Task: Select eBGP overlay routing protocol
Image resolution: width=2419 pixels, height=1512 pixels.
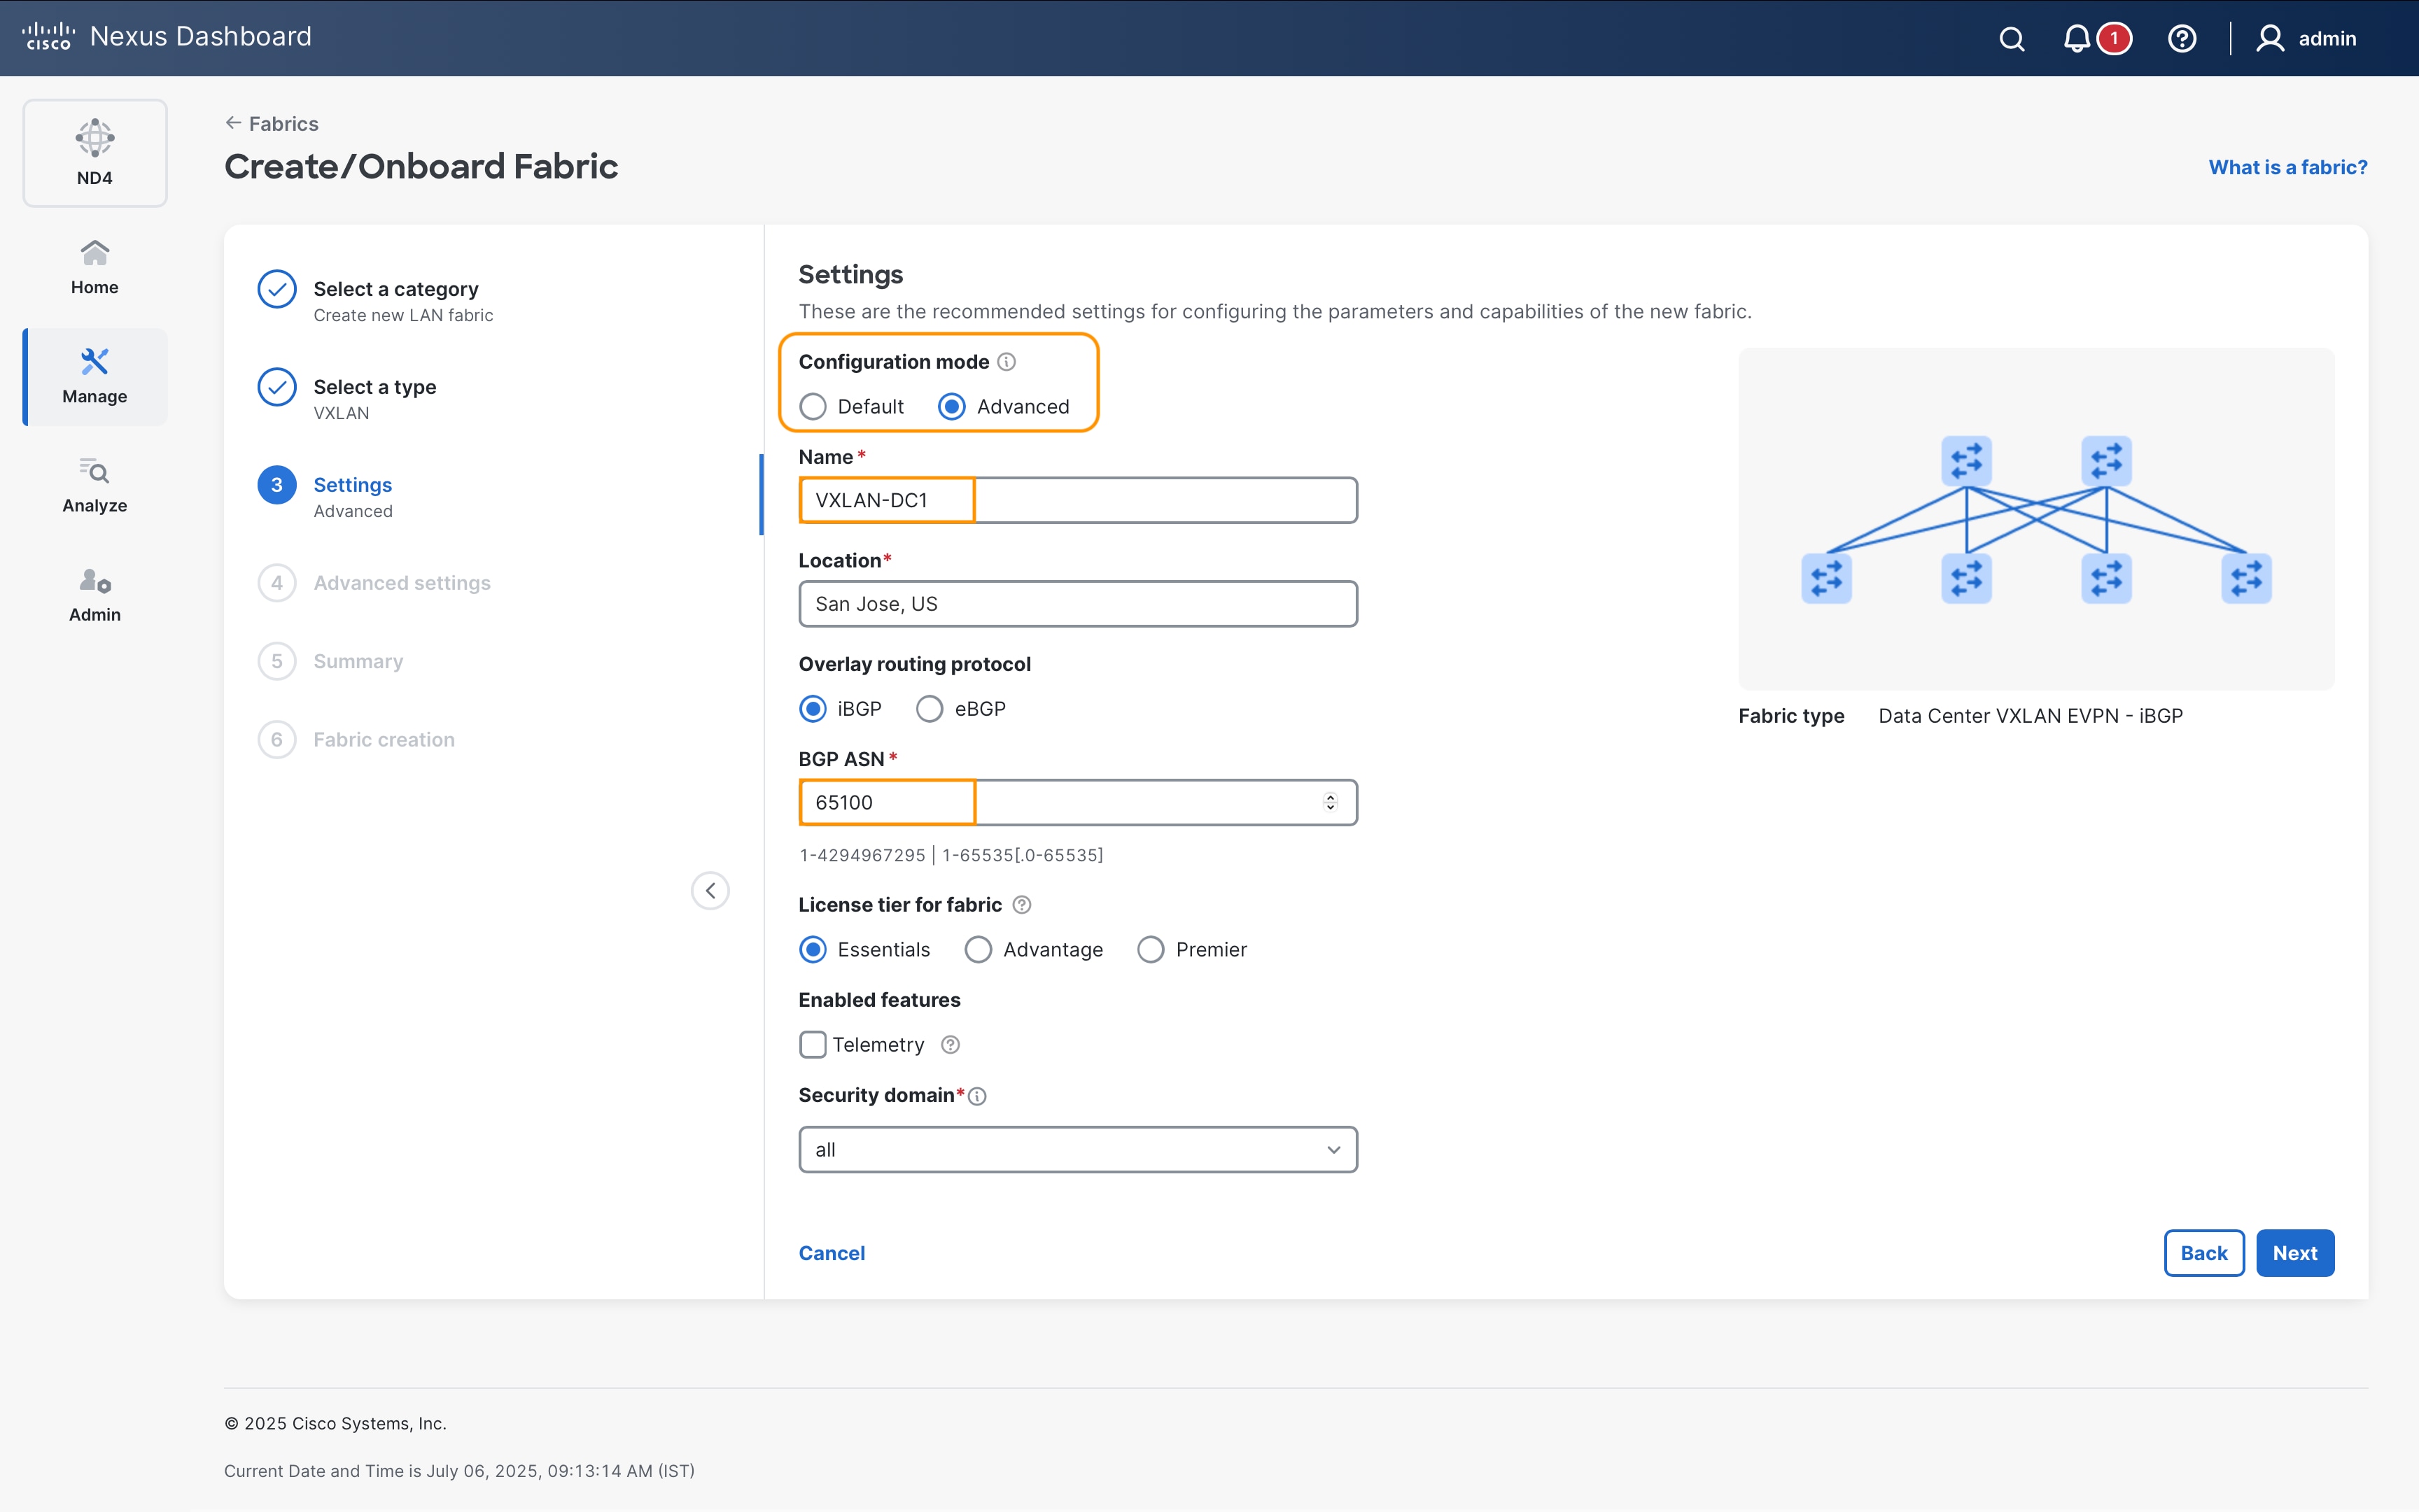Action: [930, 709]
